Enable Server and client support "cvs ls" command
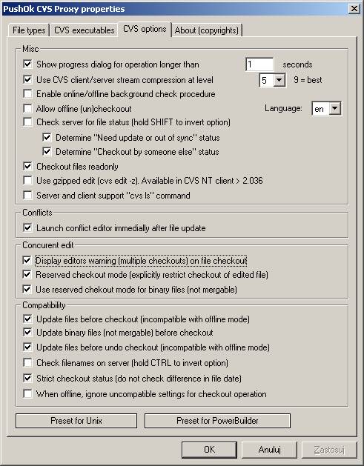Screen dimensions: 364x466 point(27,196)
